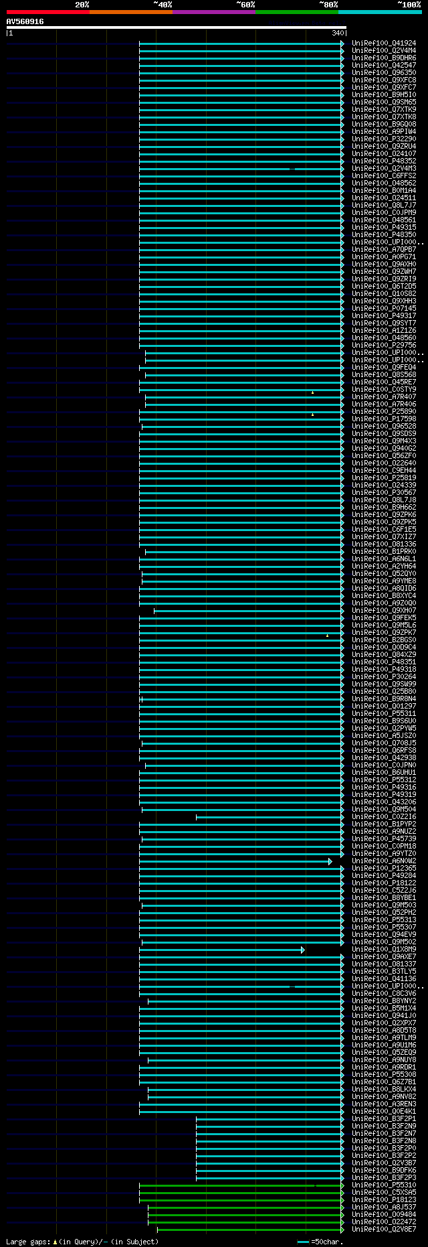Open the UniRef100_Q2V8E7 entry
Screen dimensions: 428x1247
[x=384, y=1229]
